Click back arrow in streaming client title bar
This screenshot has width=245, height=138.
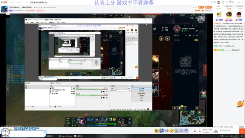click(x=10, y=2)
